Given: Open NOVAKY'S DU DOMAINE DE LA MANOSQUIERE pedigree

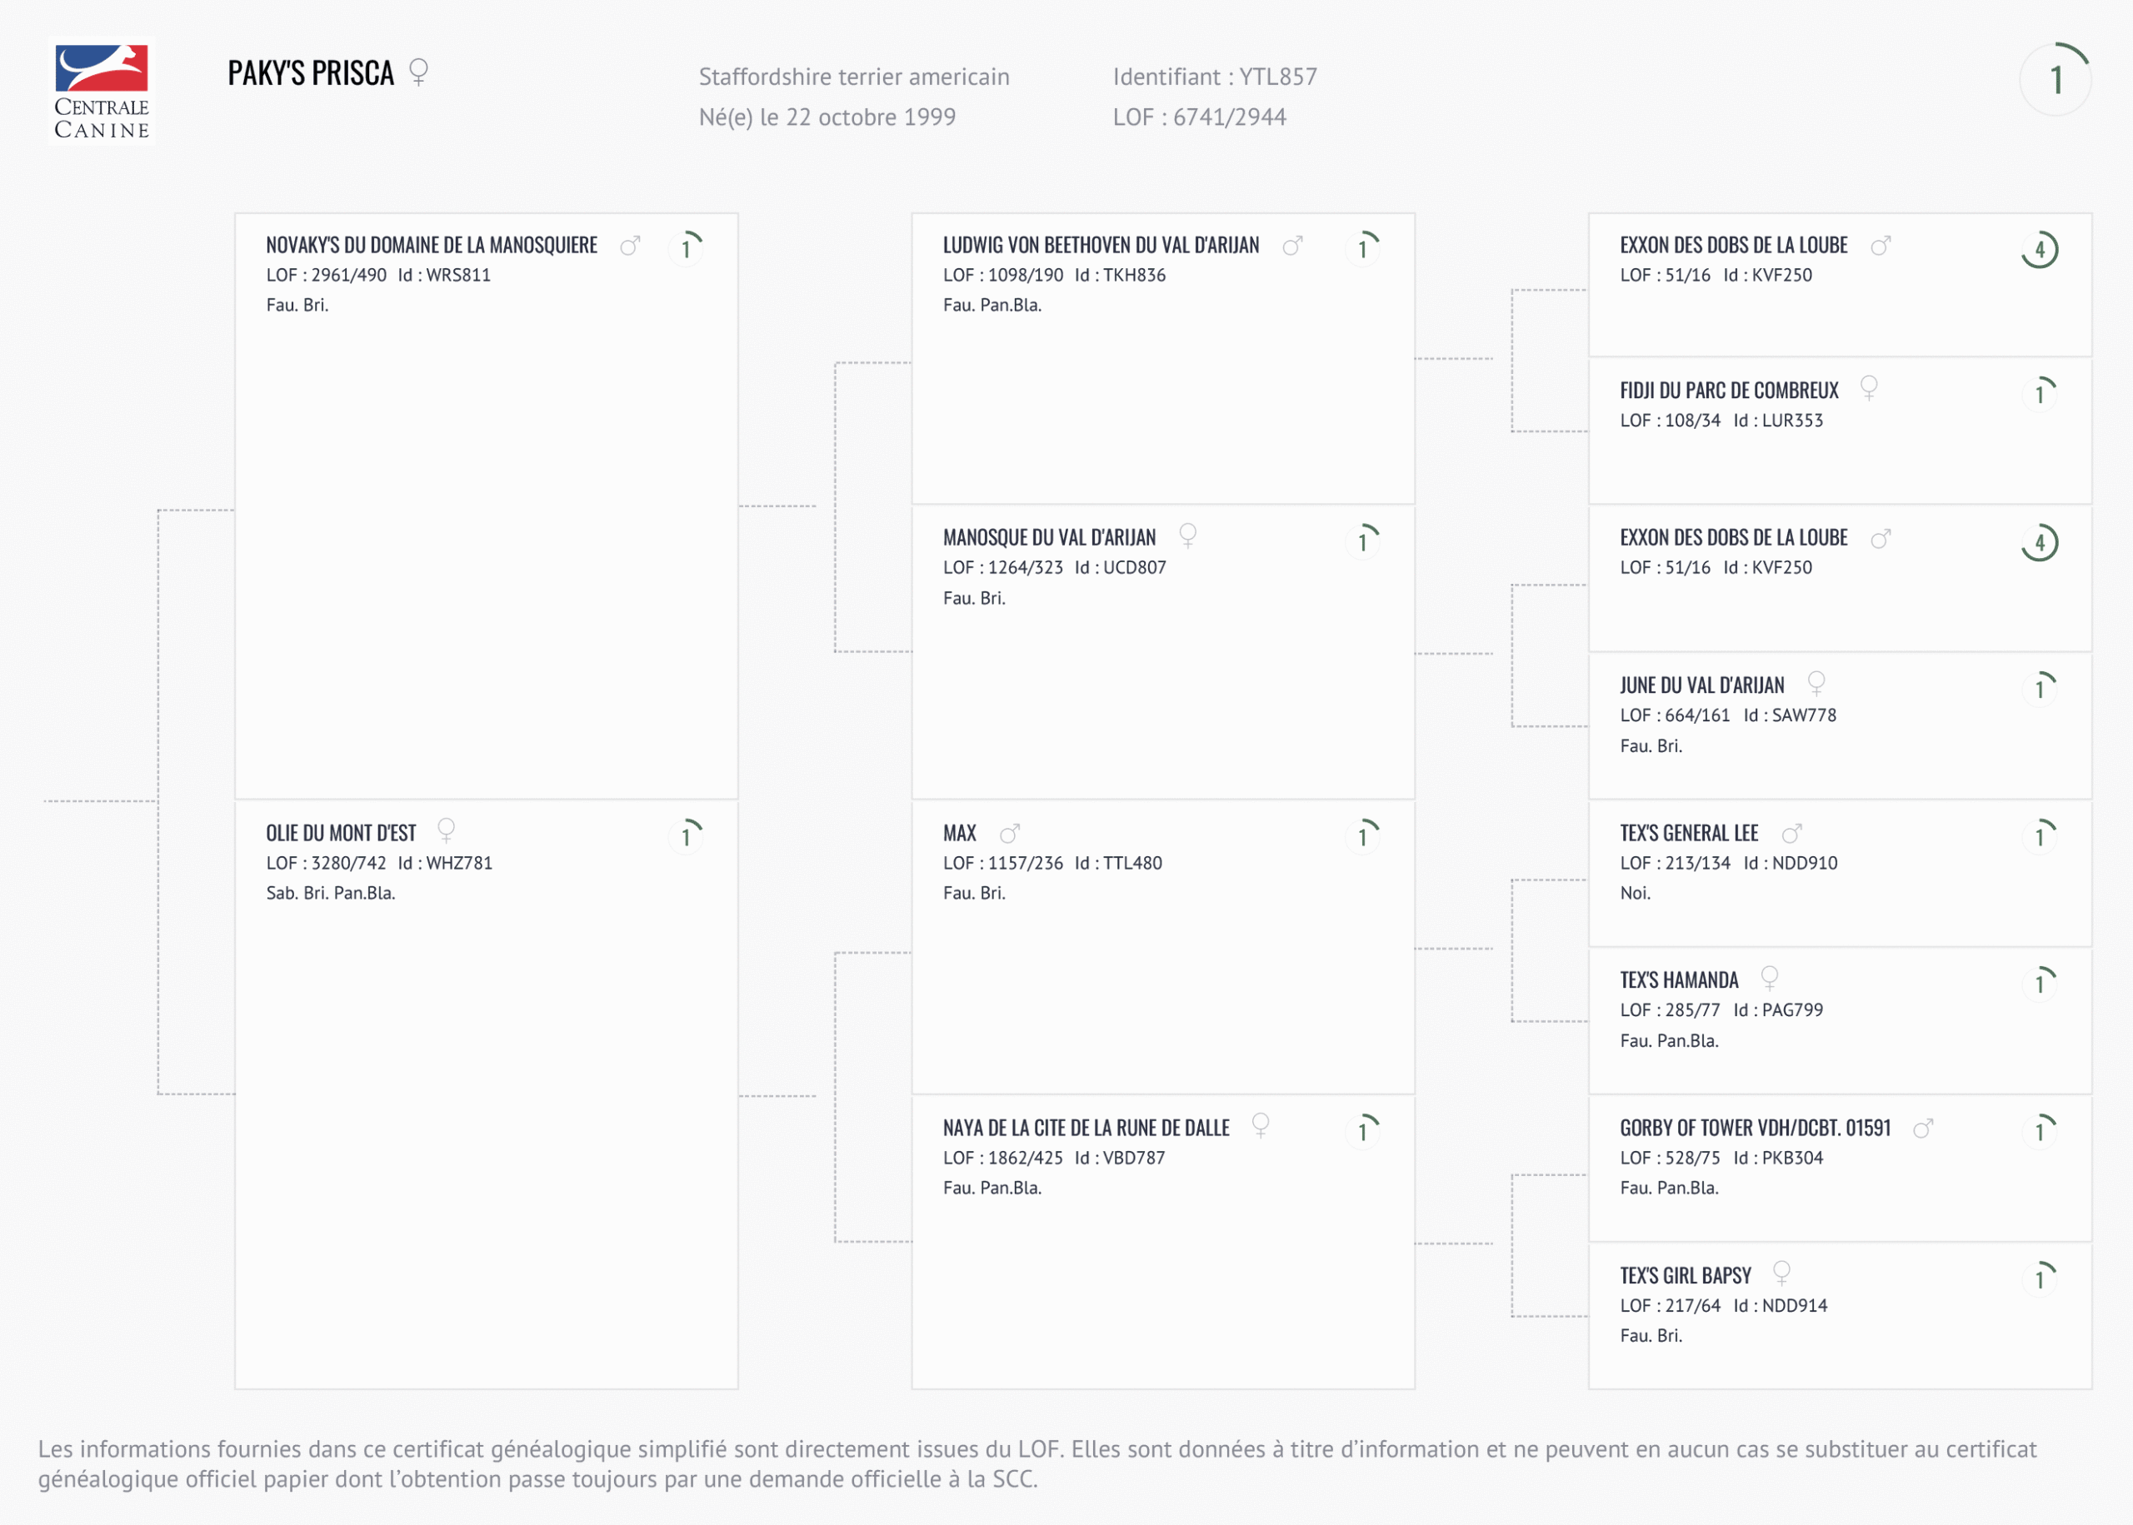Looking at the screenshot, I should pyautogui.click(x=431, y=246).
